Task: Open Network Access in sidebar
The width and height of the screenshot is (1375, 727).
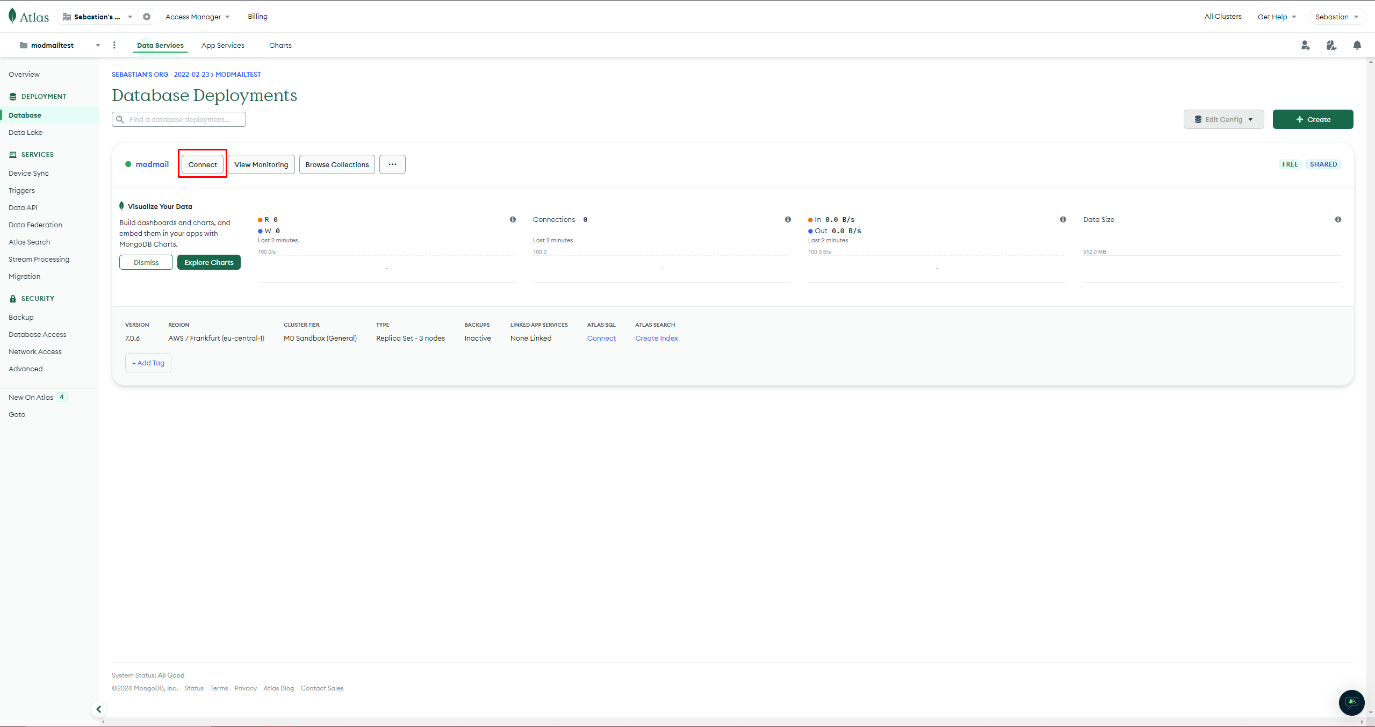Action: pyautogui.click(x=35, y=351)
